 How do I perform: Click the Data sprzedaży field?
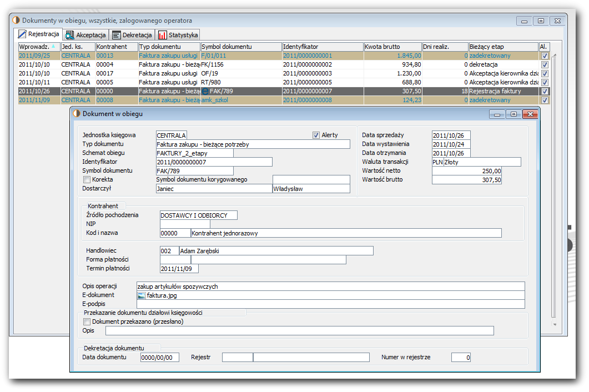(x=451, y=135)
